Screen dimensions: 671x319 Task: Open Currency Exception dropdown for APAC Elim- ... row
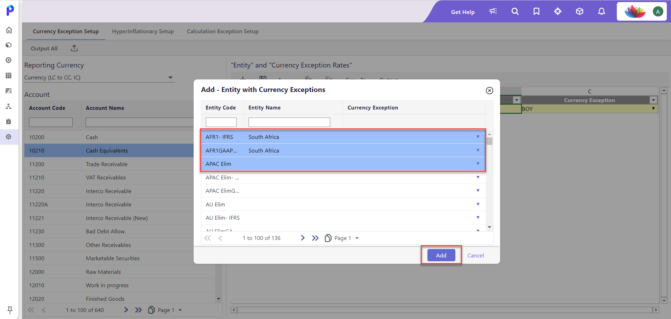pos(478,177)
